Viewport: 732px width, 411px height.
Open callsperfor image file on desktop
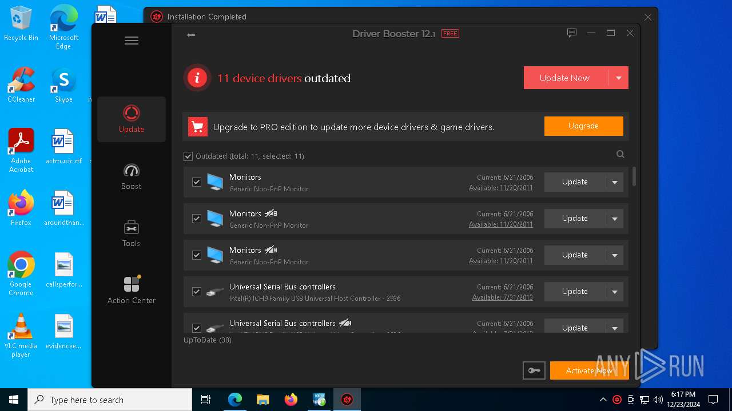[x=63, y=270]
